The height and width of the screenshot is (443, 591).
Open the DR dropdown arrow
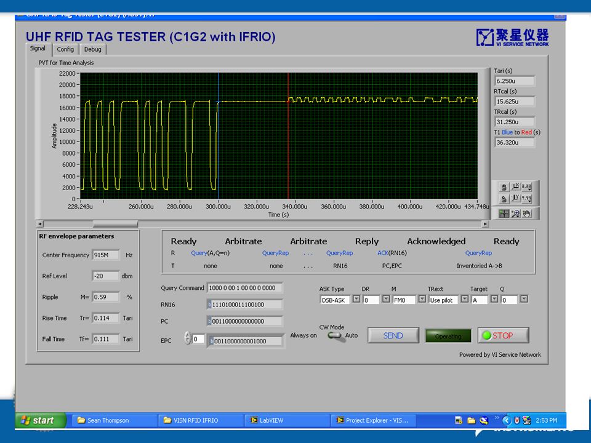pyautogui.click(x=385, y=299)
